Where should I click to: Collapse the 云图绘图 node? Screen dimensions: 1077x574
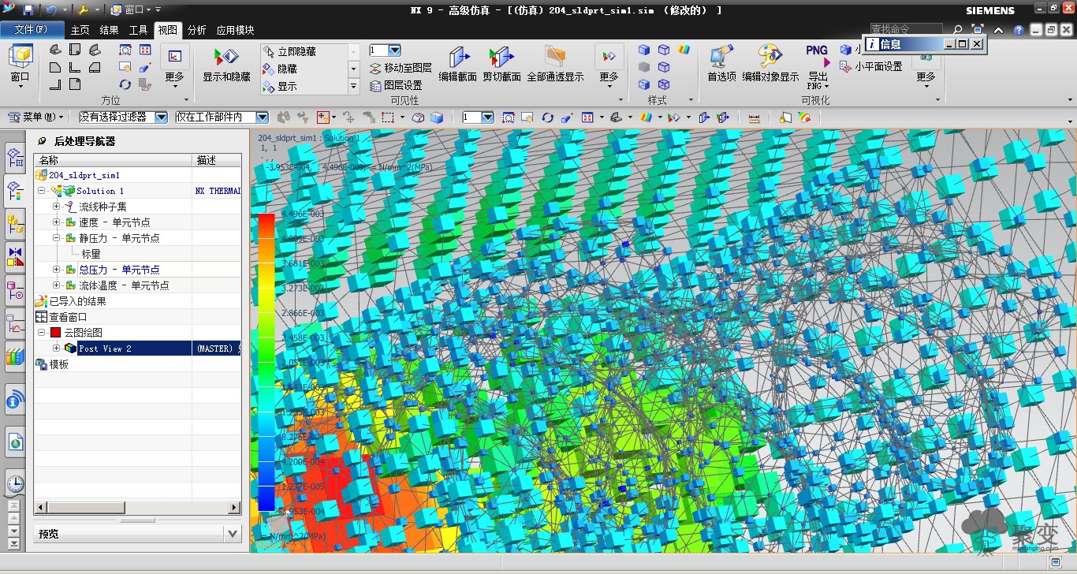pyautogui.click(x=42, y=333)
